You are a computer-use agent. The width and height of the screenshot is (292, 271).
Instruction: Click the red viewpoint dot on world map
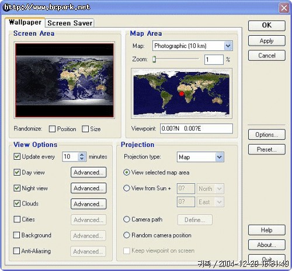click(182, 94)
